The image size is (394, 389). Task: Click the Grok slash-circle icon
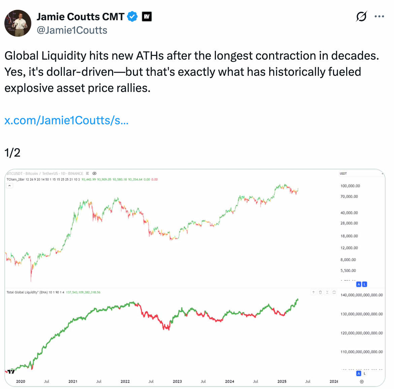coord(361,17)
